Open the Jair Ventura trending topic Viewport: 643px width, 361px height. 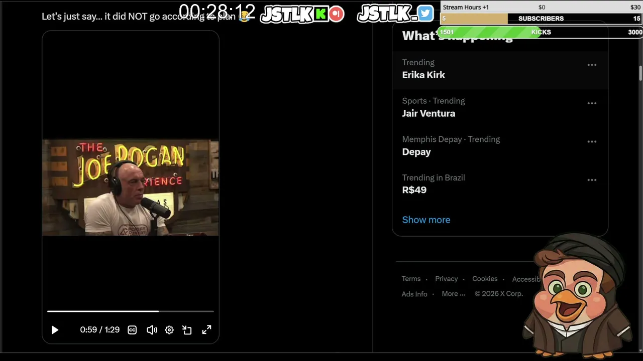click(x=500, y=108)
